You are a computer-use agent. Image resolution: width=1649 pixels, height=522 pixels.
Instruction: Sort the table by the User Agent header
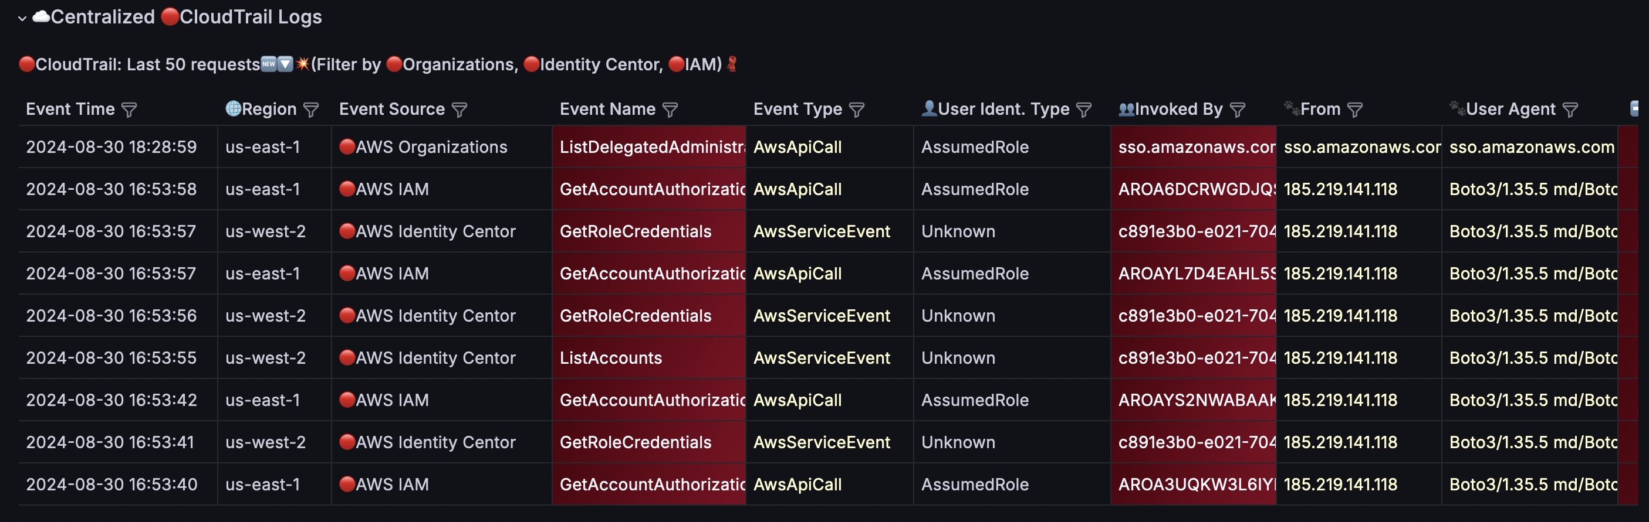click(1502, 109)
